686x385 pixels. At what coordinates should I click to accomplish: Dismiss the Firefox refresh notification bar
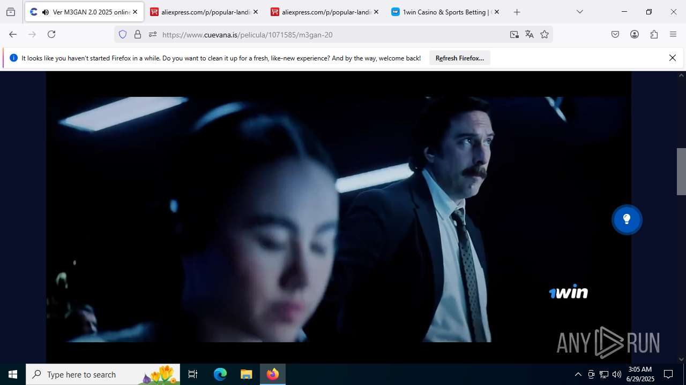click(x=673, y=58)
